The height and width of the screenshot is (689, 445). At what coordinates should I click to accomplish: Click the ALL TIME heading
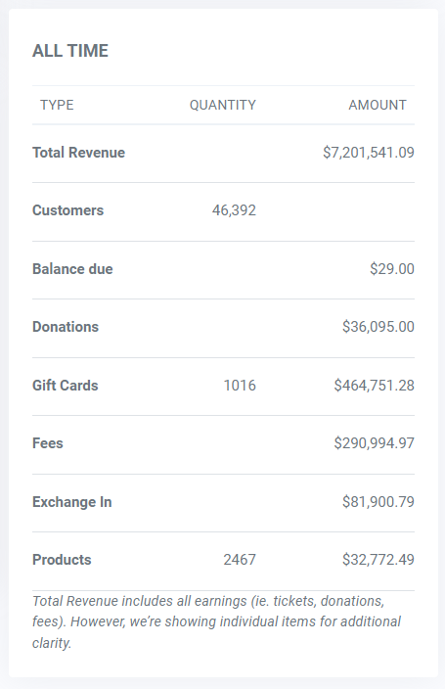[70, 51]
